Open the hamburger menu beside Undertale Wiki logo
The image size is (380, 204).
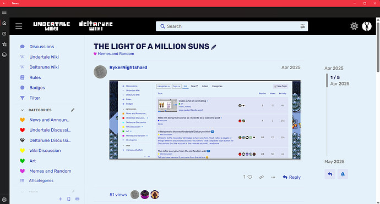[19, 26]
